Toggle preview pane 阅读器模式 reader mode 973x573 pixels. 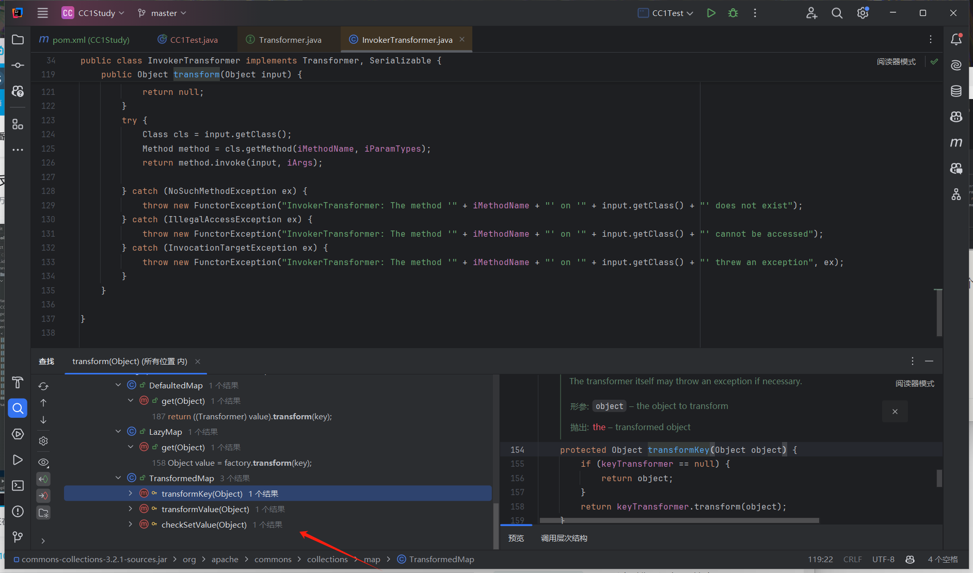click(915, 383)
